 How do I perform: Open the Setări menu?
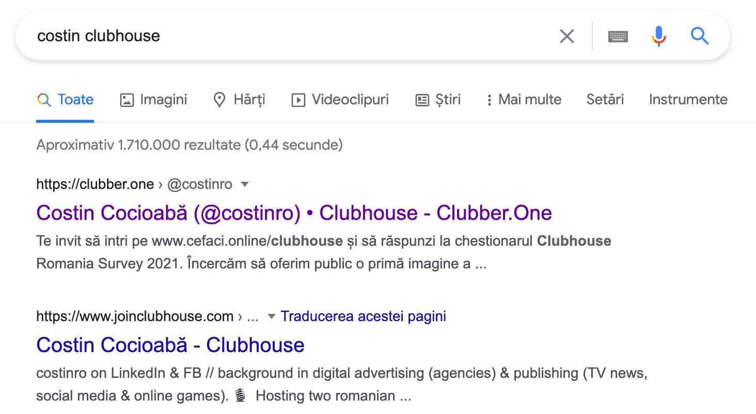(x=605, y=100)
